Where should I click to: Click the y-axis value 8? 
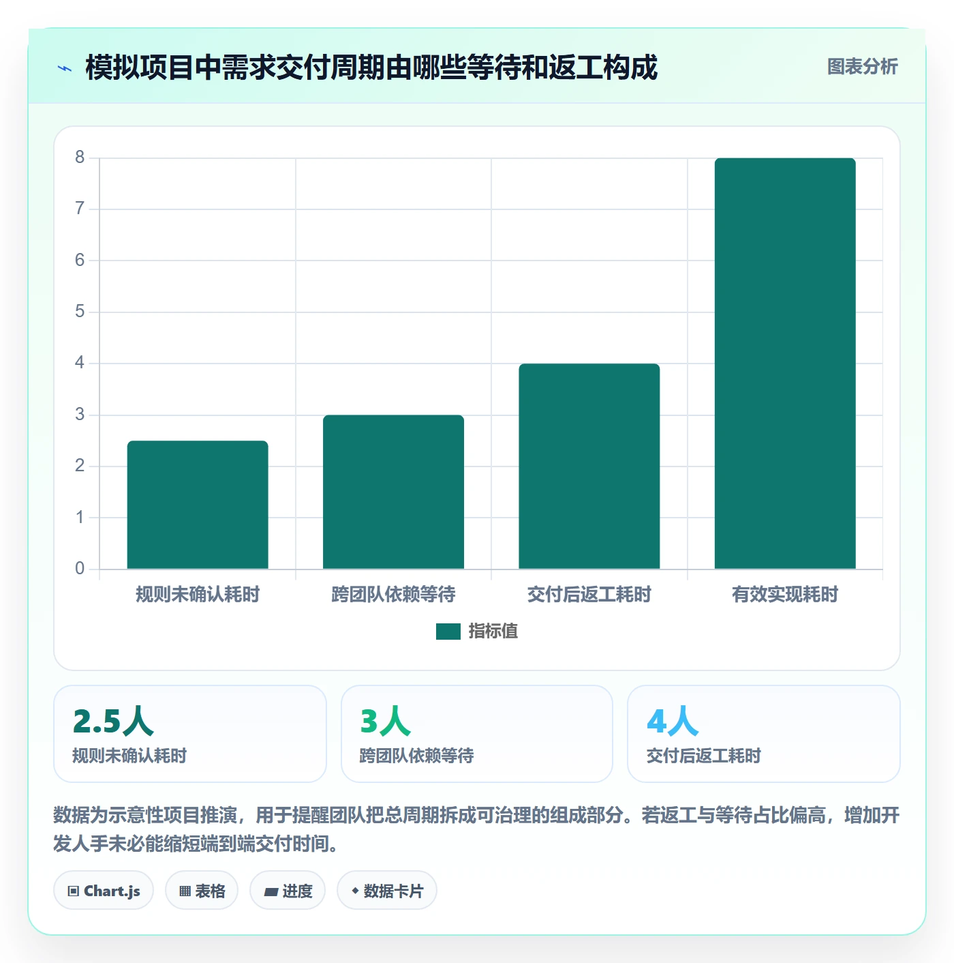pos(80,158)
